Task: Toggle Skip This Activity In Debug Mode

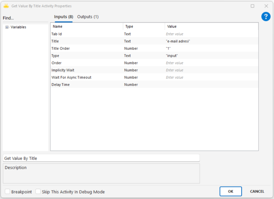Action: (38, 192)
